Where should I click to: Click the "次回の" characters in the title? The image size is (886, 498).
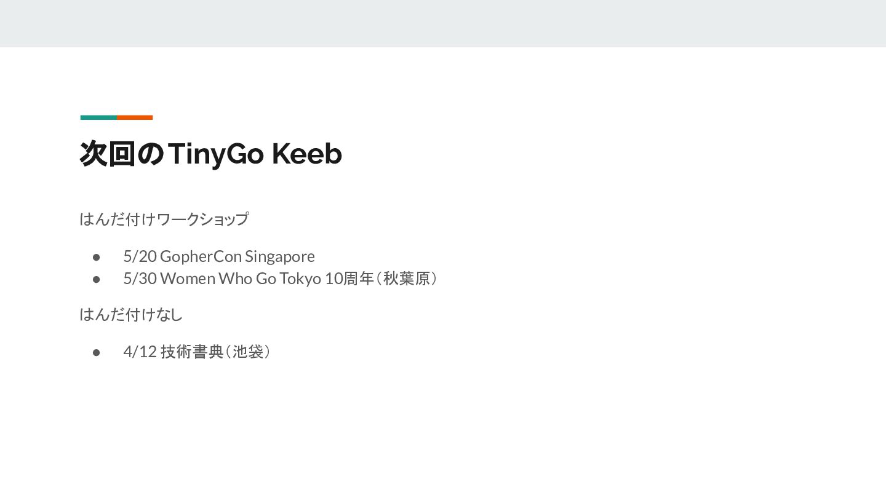122,154
